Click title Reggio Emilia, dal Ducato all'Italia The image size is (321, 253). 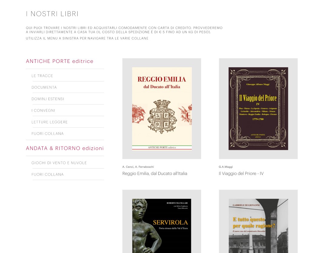pyautogui.click(x=155, y=173)
